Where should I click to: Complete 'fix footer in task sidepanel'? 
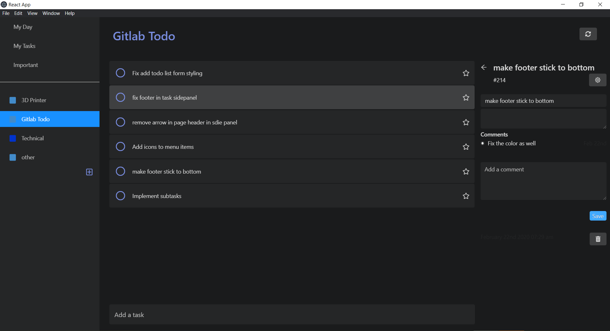[x=120, y=97]
